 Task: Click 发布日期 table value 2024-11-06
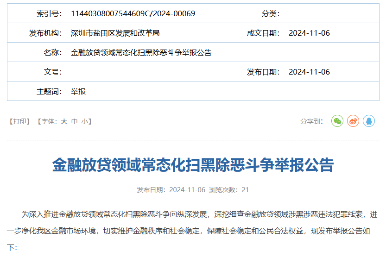309,72
